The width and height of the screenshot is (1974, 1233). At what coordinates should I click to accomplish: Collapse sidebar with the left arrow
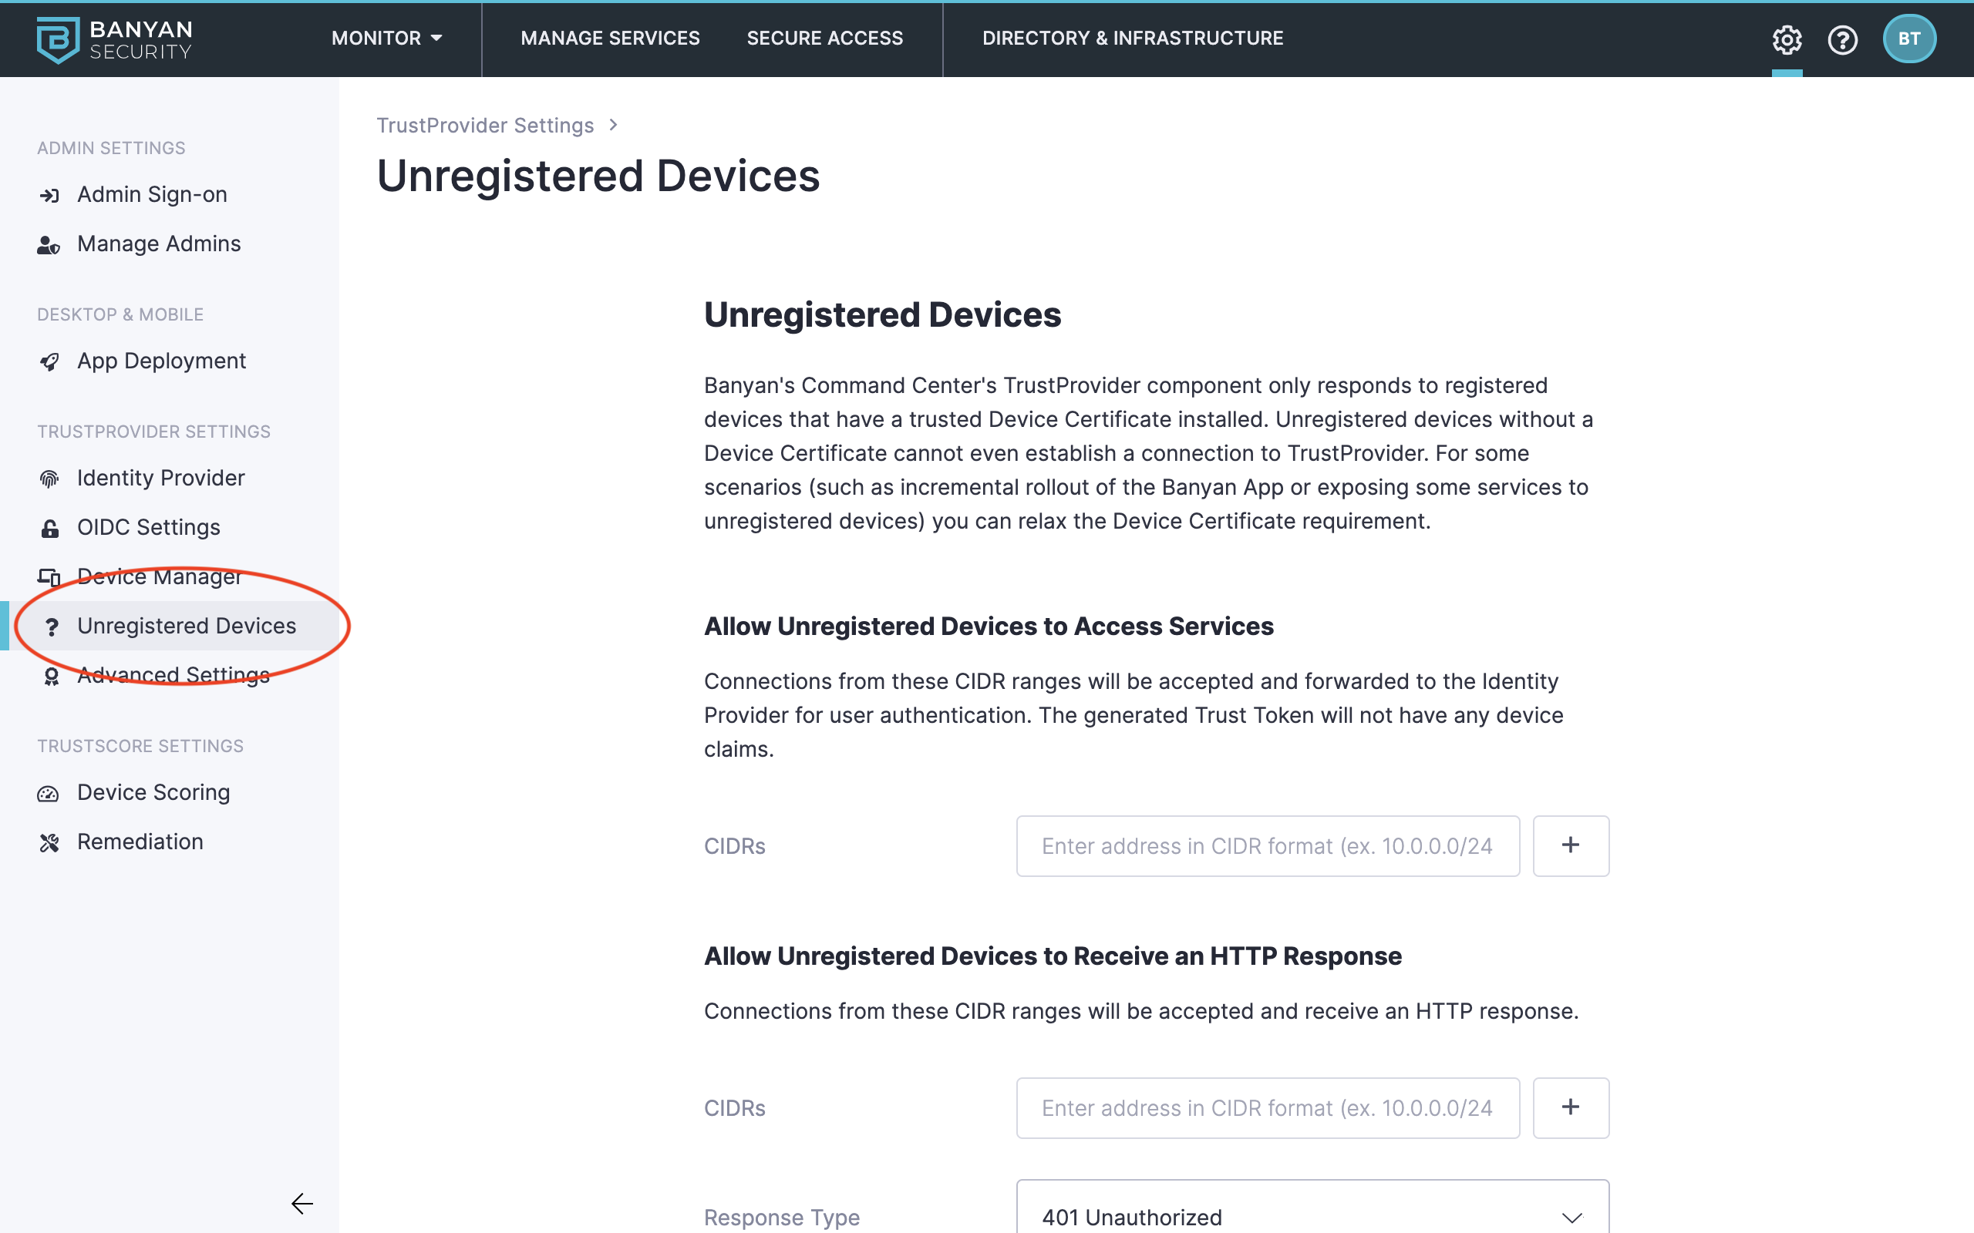coord(301,1203)
